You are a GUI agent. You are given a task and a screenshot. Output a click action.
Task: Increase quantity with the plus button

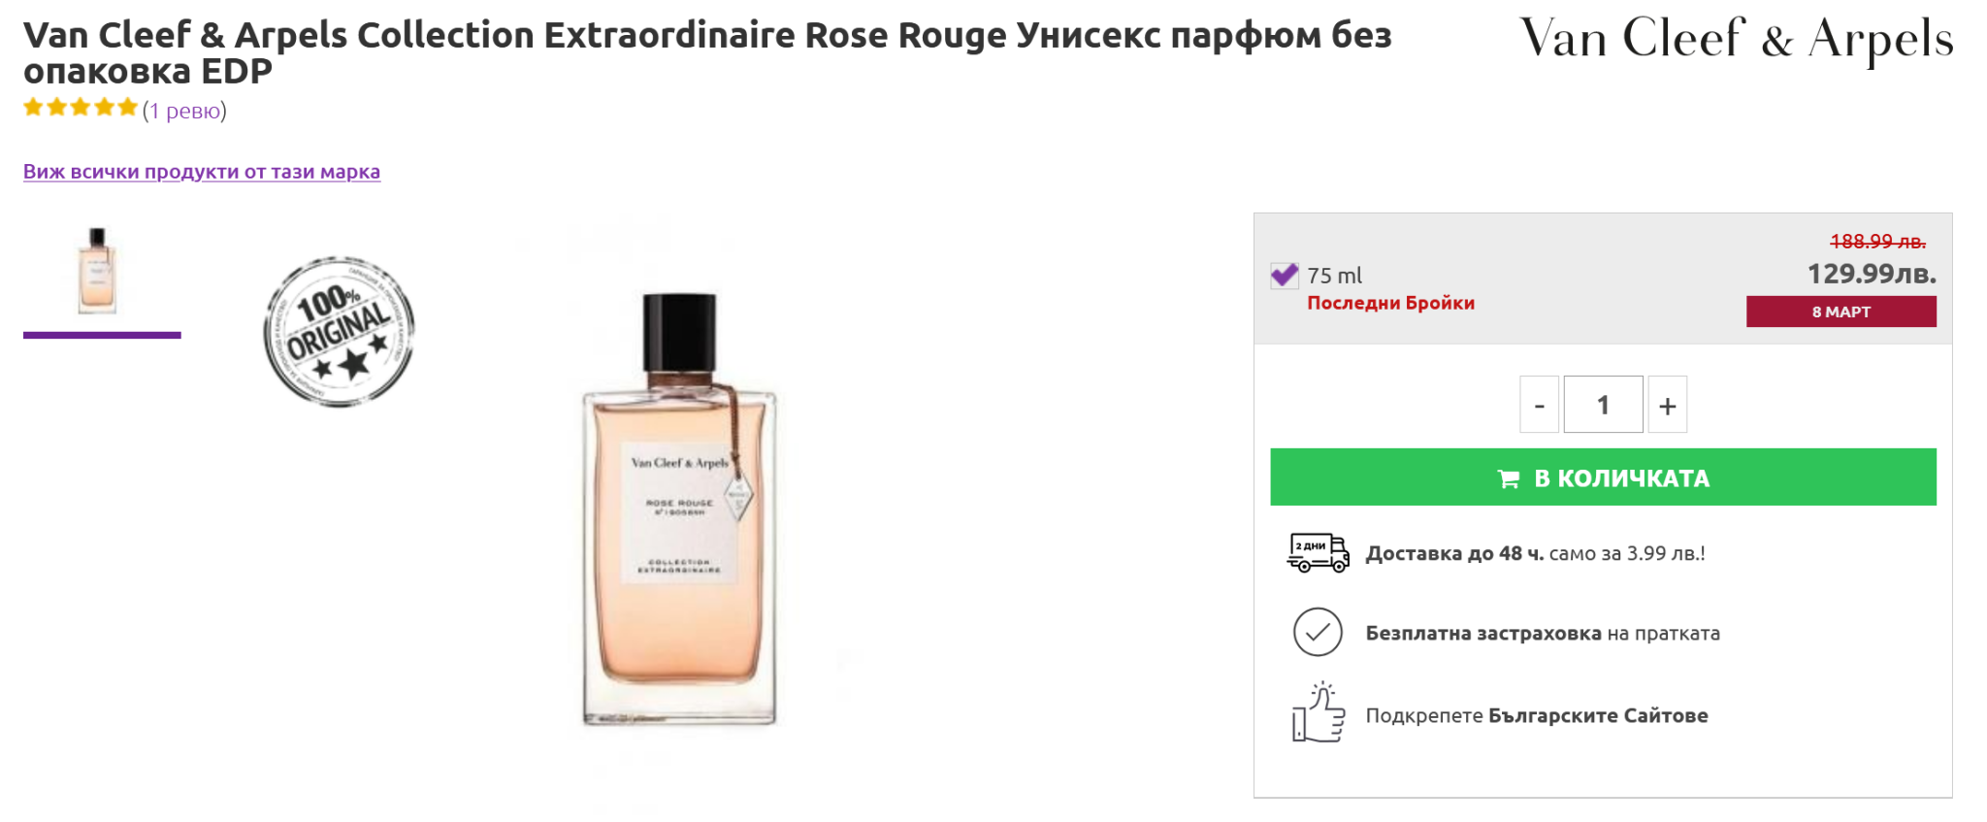pyautogui.click(x=1667, y=405)
